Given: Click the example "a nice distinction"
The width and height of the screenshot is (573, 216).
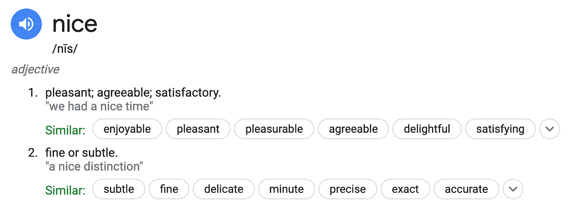Looking at the screenshot, I should 95,167.
